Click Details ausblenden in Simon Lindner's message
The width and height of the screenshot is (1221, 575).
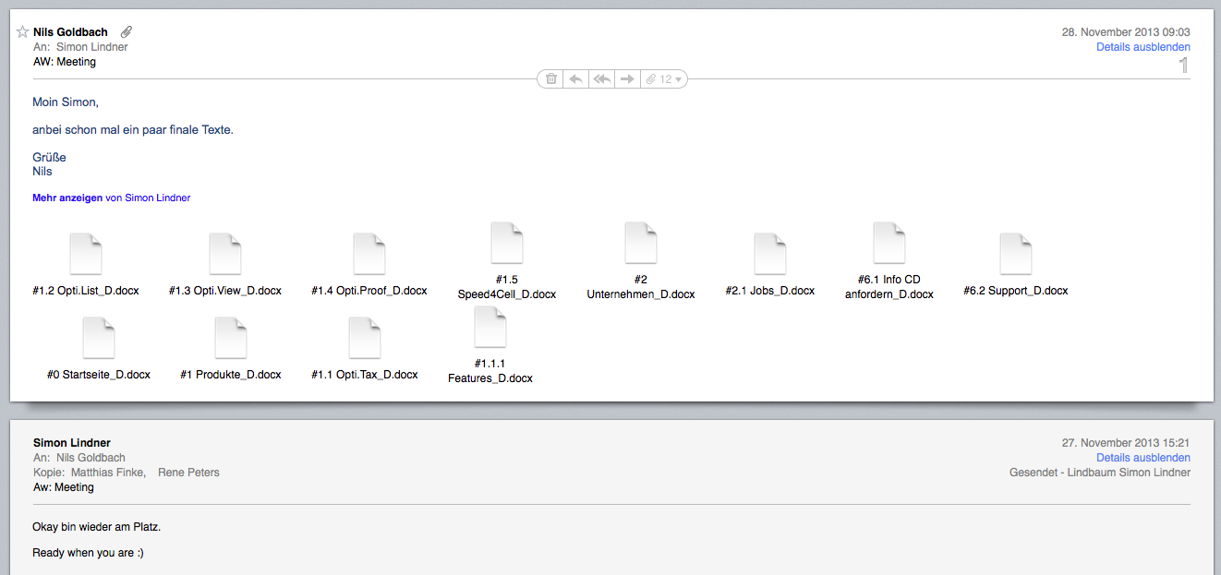pos(1142,458)
